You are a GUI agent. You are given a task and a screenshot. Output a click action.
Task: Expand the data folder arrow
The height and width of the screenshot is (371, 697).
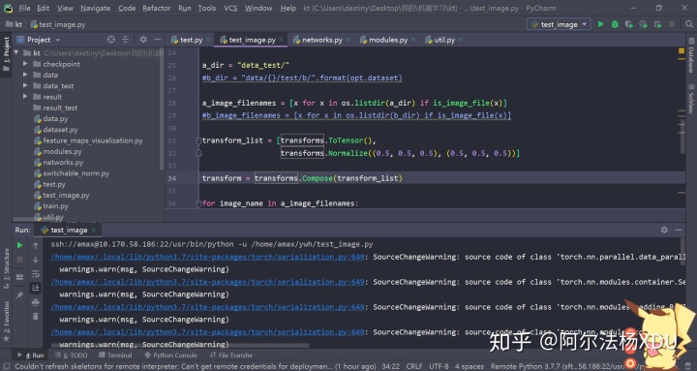coord(25,75)
